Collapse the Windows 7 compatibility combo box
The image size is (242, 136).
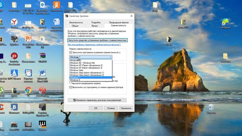91,57
